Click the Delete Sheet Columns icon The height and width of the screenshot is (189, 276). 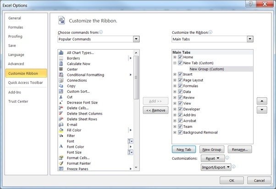tap(61, 113)
